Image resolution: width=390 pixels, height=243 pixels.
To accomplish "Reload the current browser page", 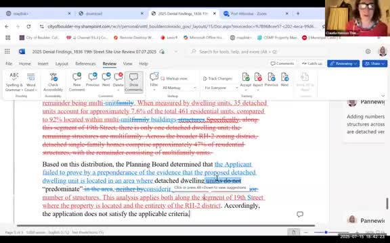I will click(29, 26).
